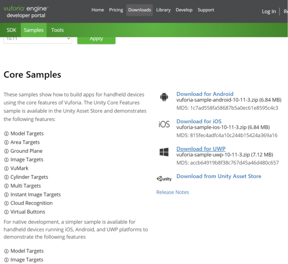Viewport: 288px width, 264px height.
Task: Click info icon of Image Targets in native list
Action: pyautogui.click(x=6, y=260)
